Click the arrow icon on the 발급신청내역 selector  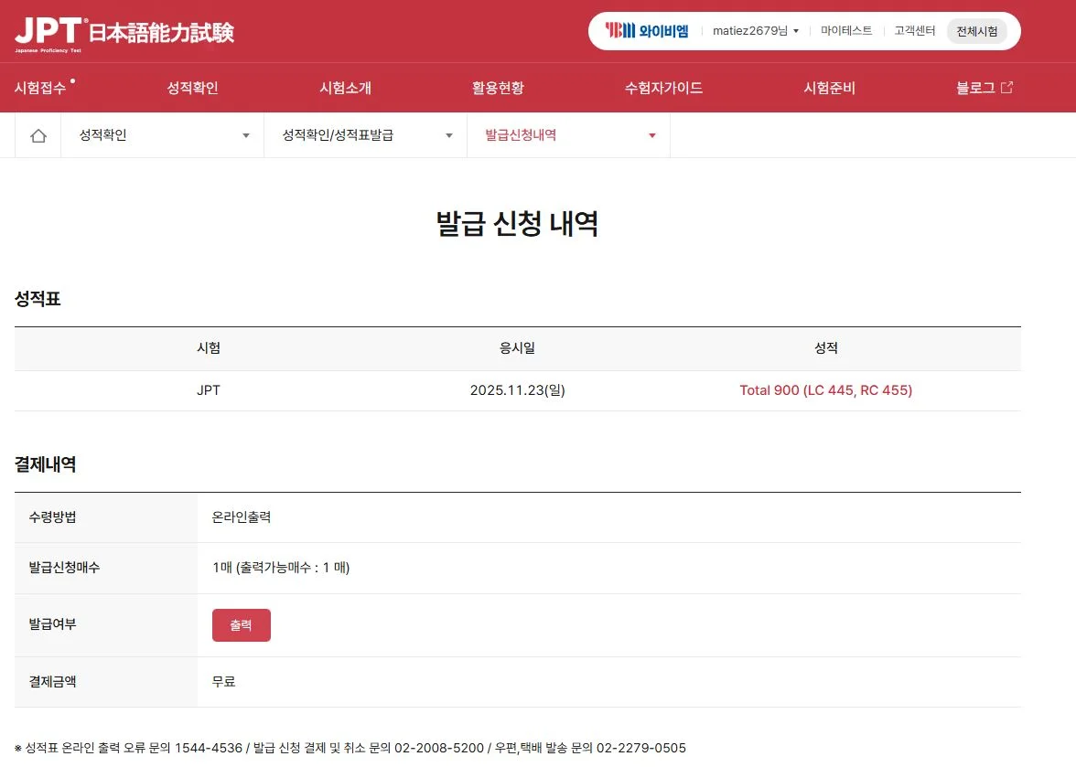coord(651,134)
